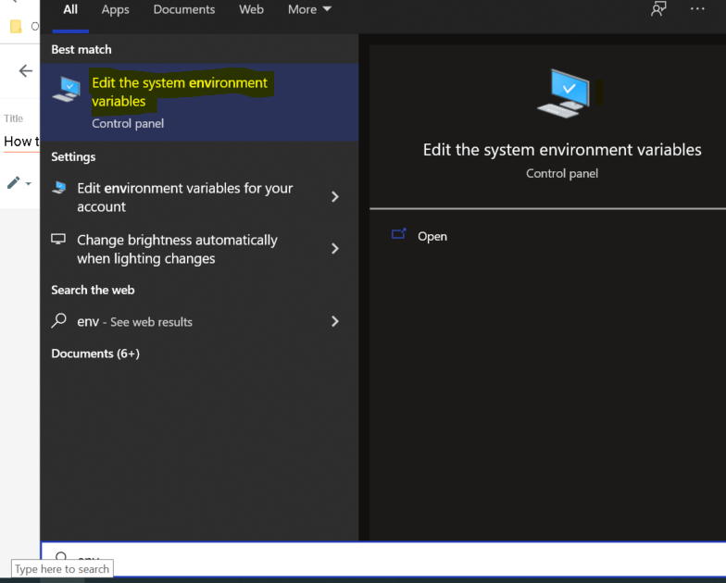Viewport: 726px width, 583px height.
Task: Open the More filters dropdown
Action: (309, 9)
